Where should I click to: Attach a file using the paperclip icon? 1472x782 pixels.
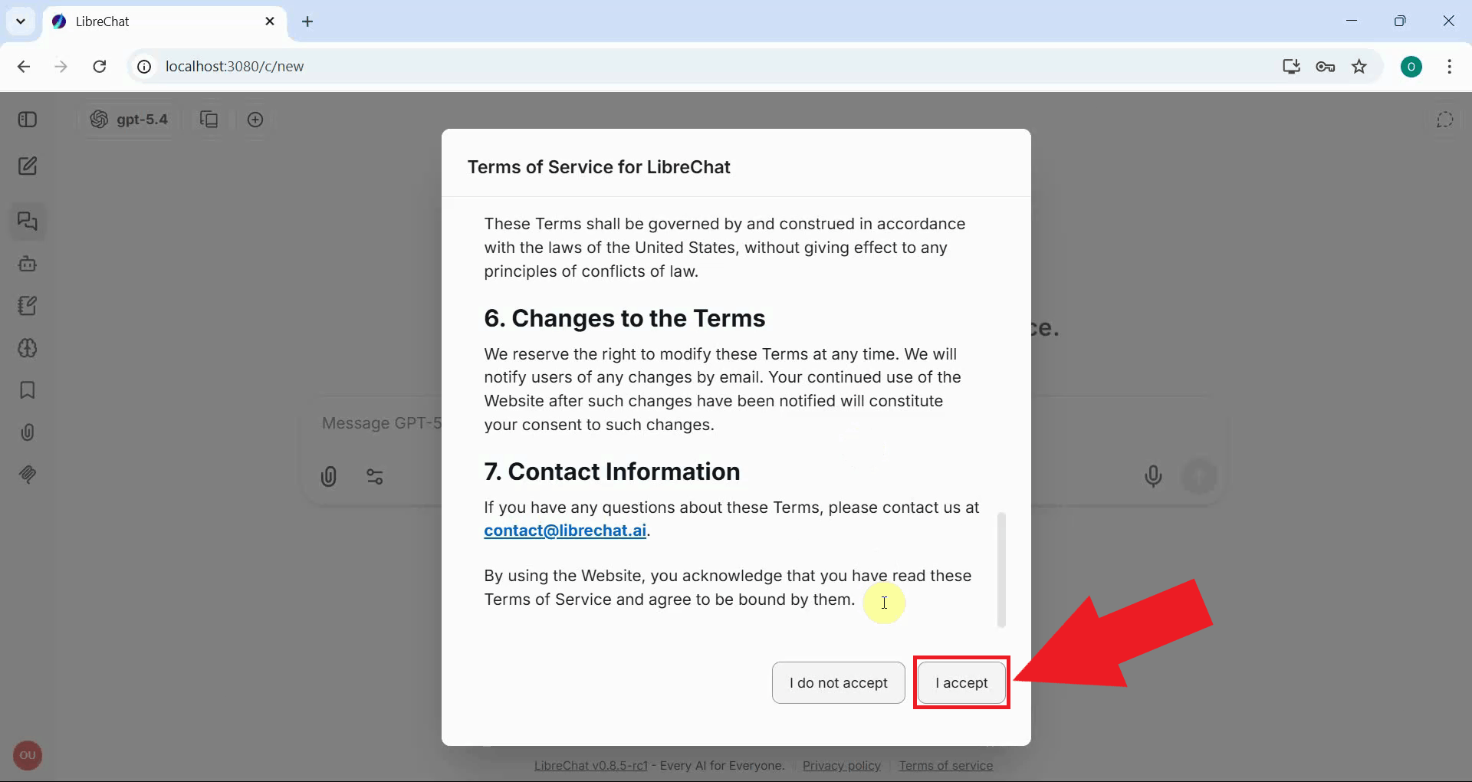pyautogui.click(x=329, y=476)
